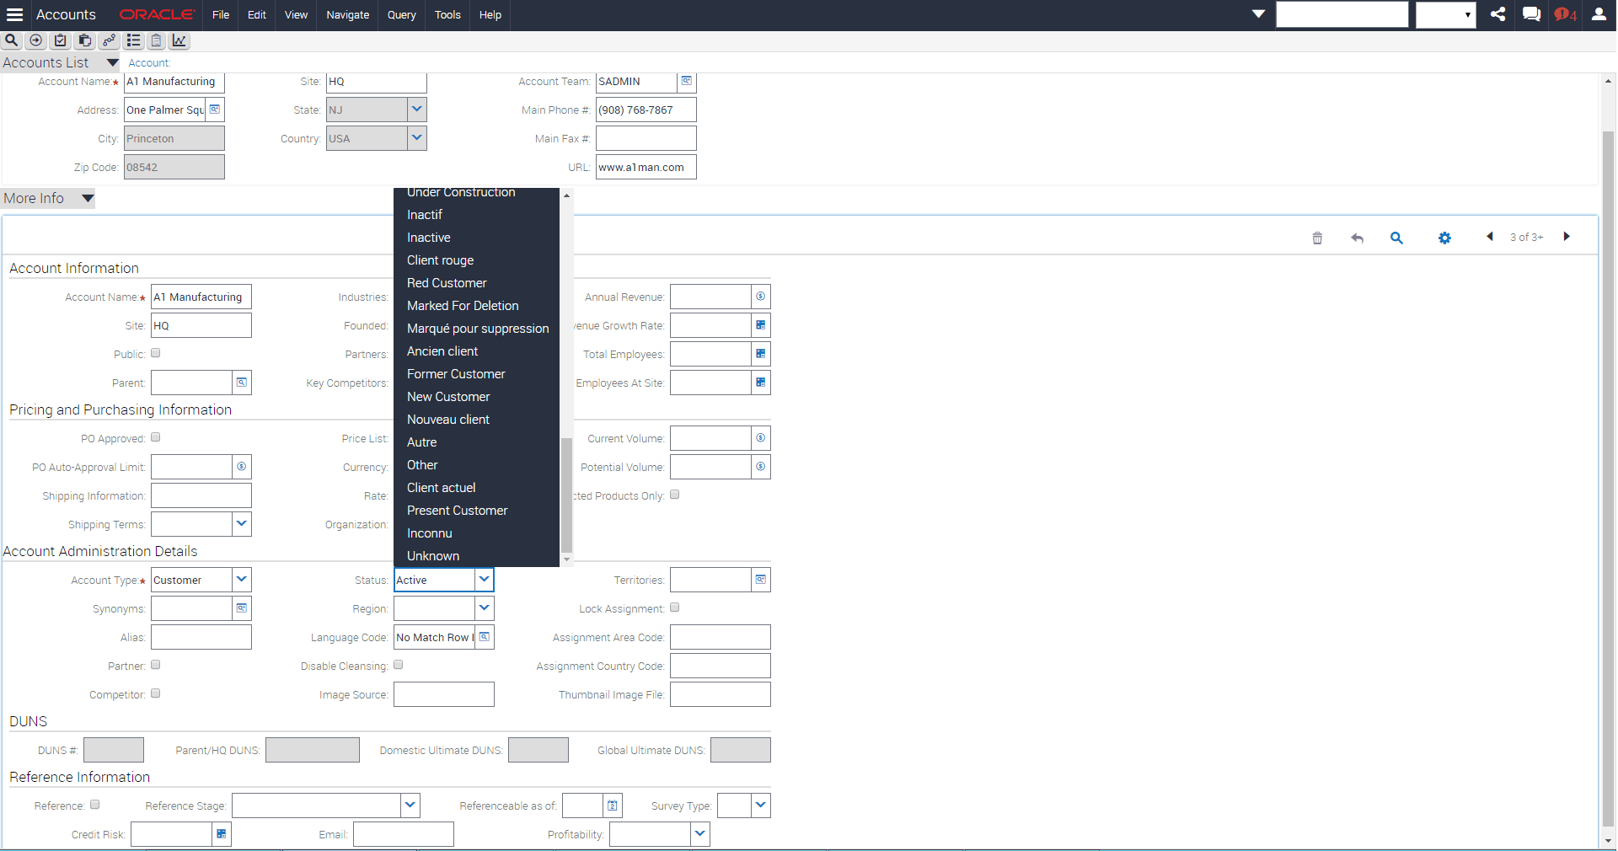This screenshot has height=851, width=1618.
Task: Expand the Region dropdown
Action: pos(485,608)
